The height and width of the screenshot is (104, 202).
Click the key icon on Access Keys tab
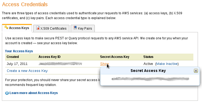6,27
